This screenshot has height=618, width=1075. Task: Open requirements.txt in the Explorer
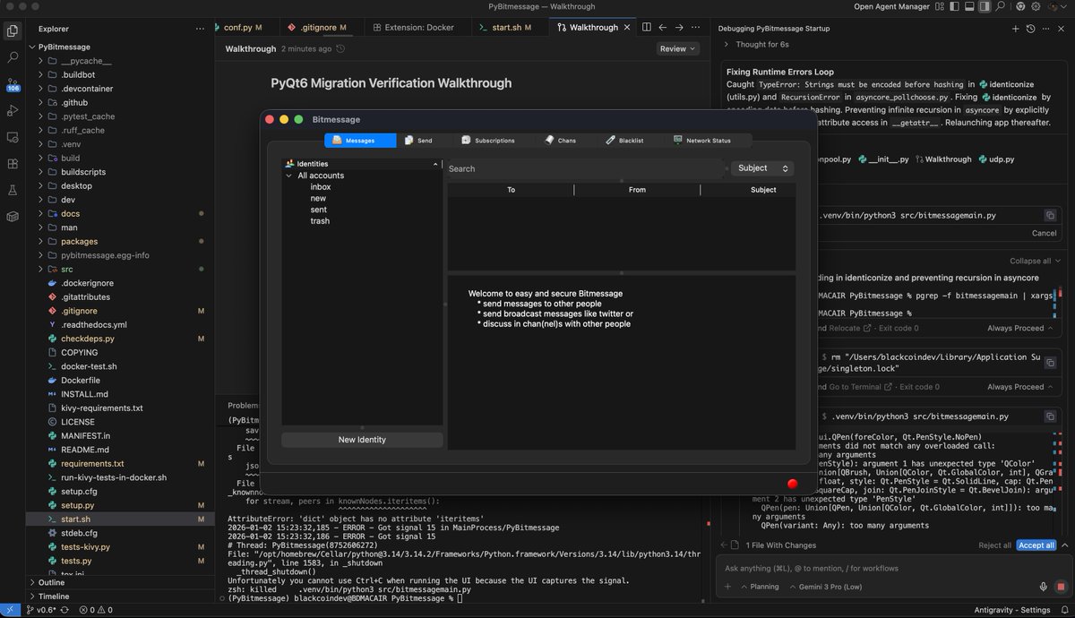(92, 464)
